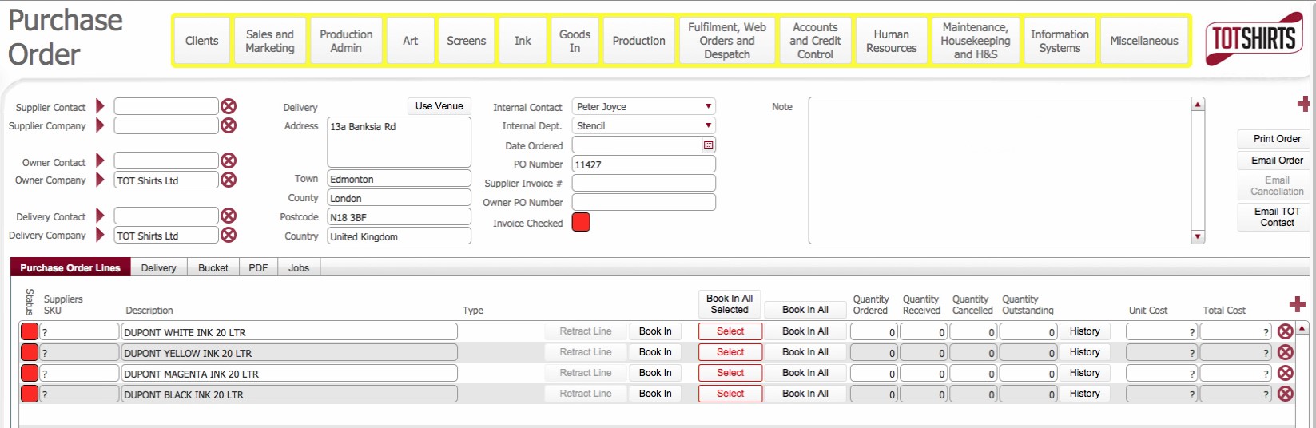The height and width of the screenshot is (428, 1316).
Task: Open the Goods In menu
Action: (575, 41)
